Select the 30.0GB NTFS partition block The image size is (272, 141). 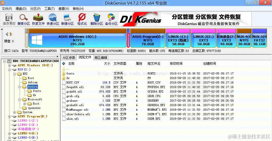[x=244, y=38]
